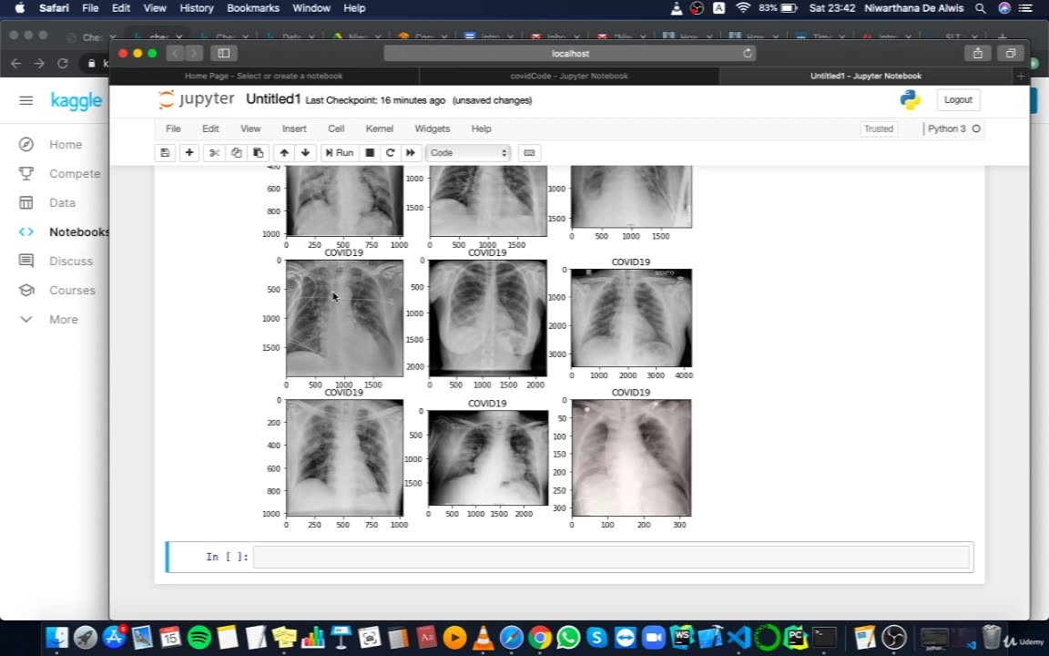This screenshot has height=656, width=1049.
Task: Reload page icon in Safari address bar
Action: 748,54
